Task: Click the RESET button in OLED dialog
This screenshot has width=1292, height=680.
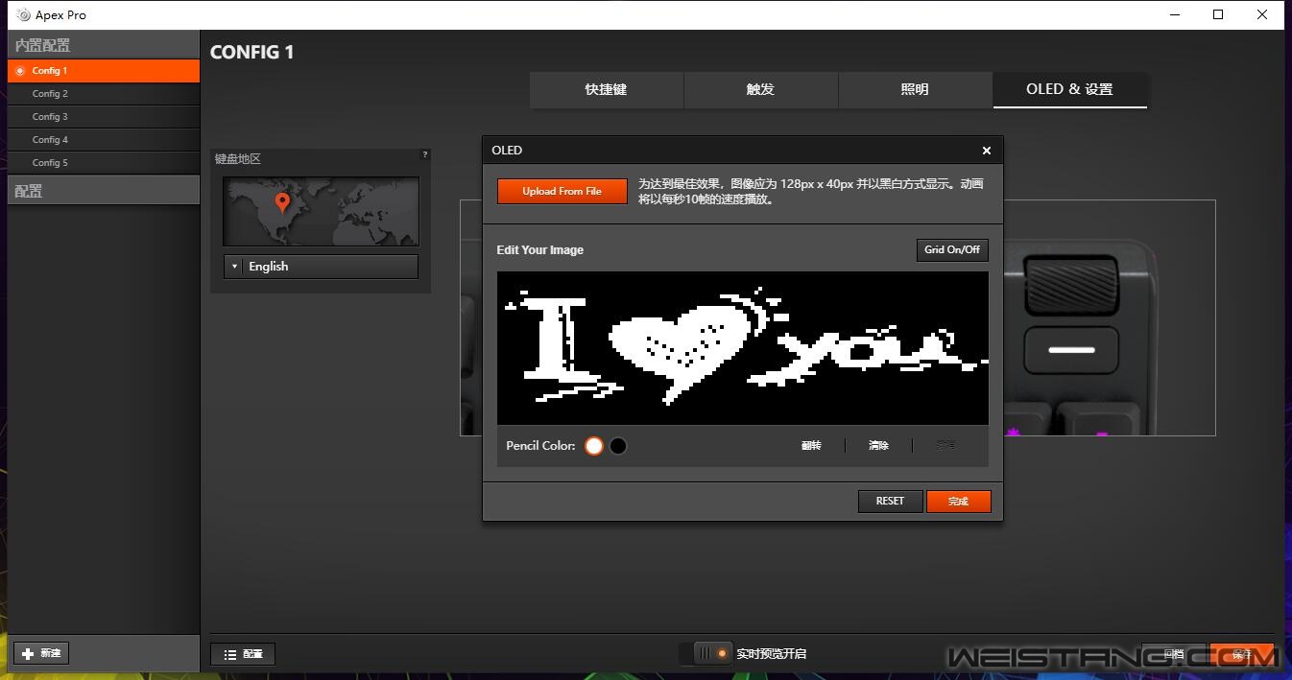Action: coord(890,501)
